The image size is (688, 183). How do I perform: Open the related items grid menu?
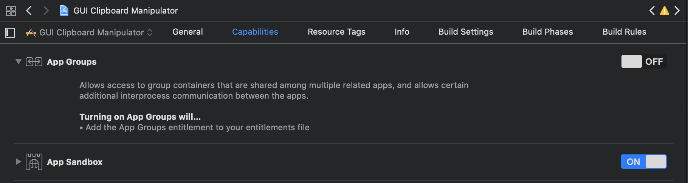pos(11,11)
